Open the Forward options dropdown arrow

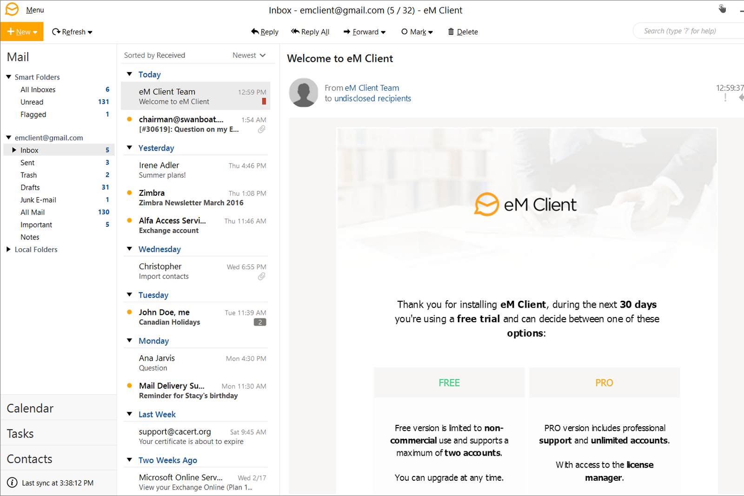pyautogui.click(x=383, y=32)
